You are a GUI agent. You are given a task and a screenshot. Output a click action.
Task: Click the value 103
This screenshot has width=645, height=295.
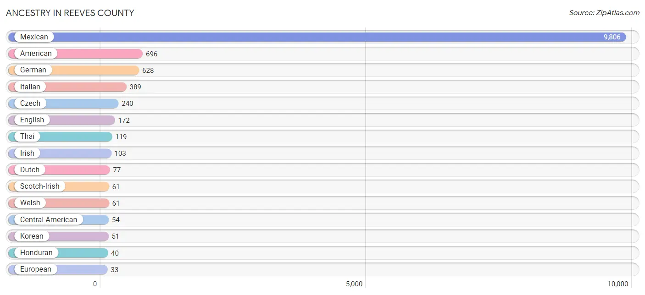(120, 153)
